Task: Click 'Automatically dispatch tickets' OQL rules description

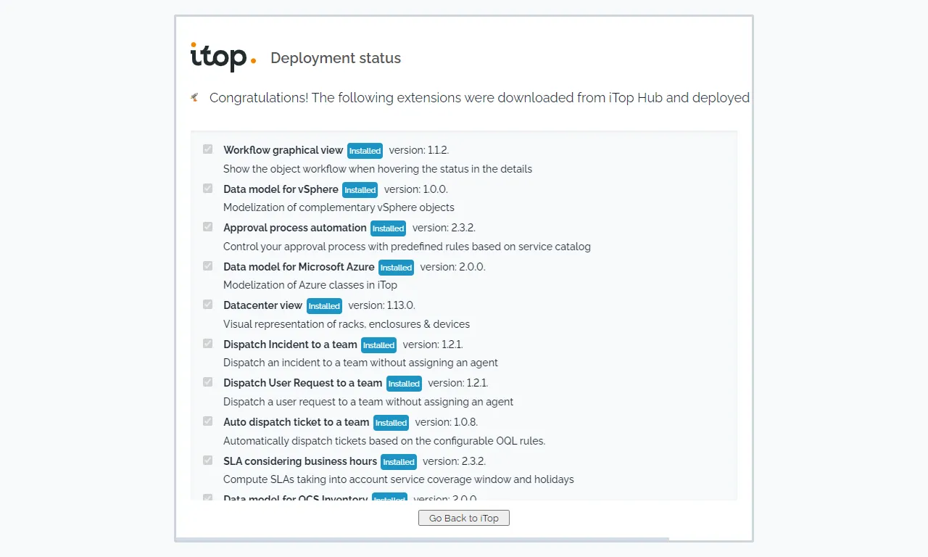Action: tap(384, 441)
